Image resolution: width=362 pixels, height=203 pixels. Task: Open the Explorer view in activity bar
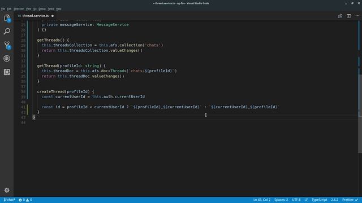[7, 18]
